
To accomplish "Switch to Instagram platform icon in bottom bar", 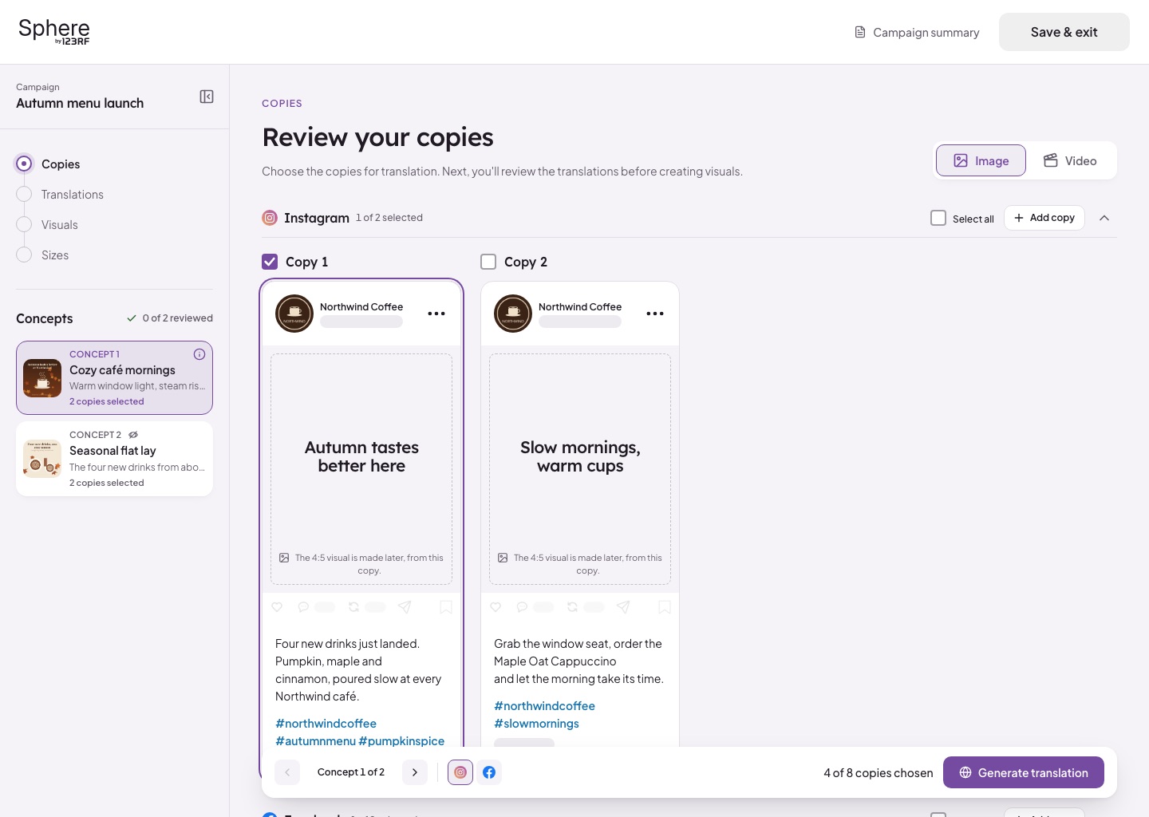I will pos(460,772).
